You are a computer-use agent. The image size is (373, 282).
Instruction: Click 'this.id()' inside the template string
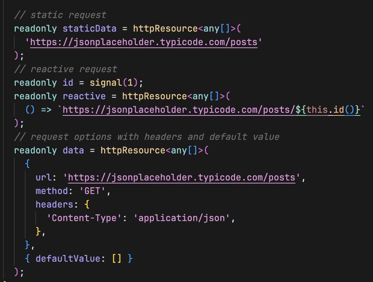331,110
